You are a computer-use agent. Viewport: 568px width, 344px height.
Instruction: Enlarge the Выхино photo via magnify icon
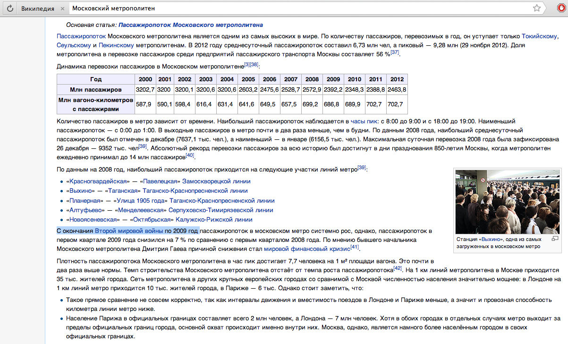[555, 239]
